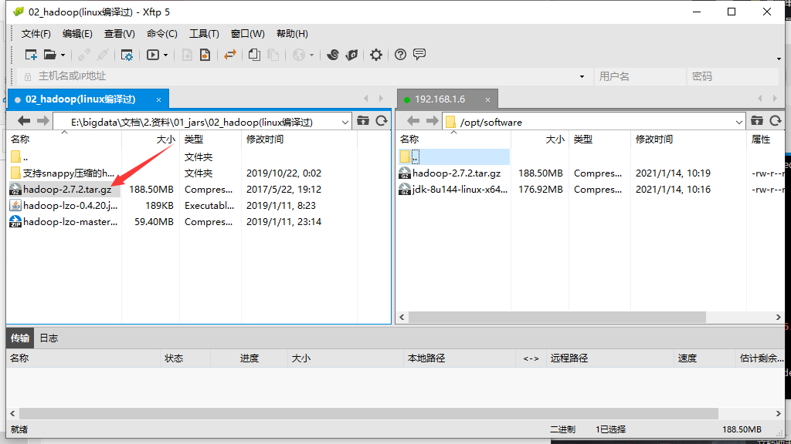Click the local pane Forward arrow
Screen dimensions: 791x444
tap(43, 121)
